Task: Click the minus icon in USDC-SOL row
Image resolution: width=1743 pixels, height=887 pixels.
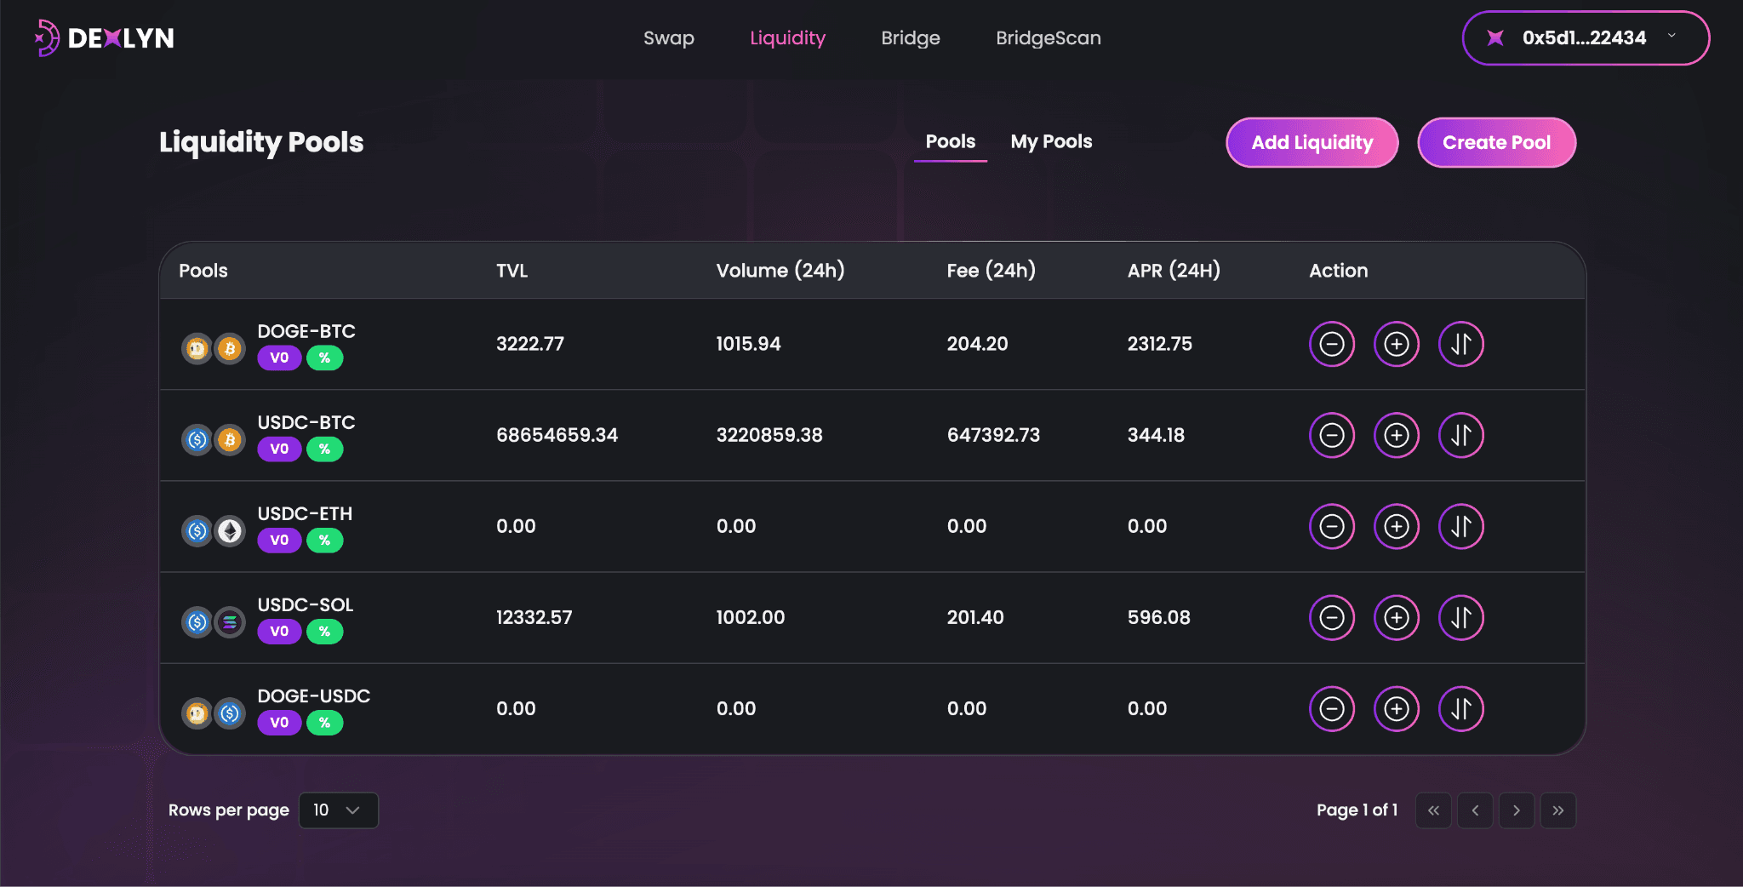Action: pyautogui.click(x=1331, y=617)
